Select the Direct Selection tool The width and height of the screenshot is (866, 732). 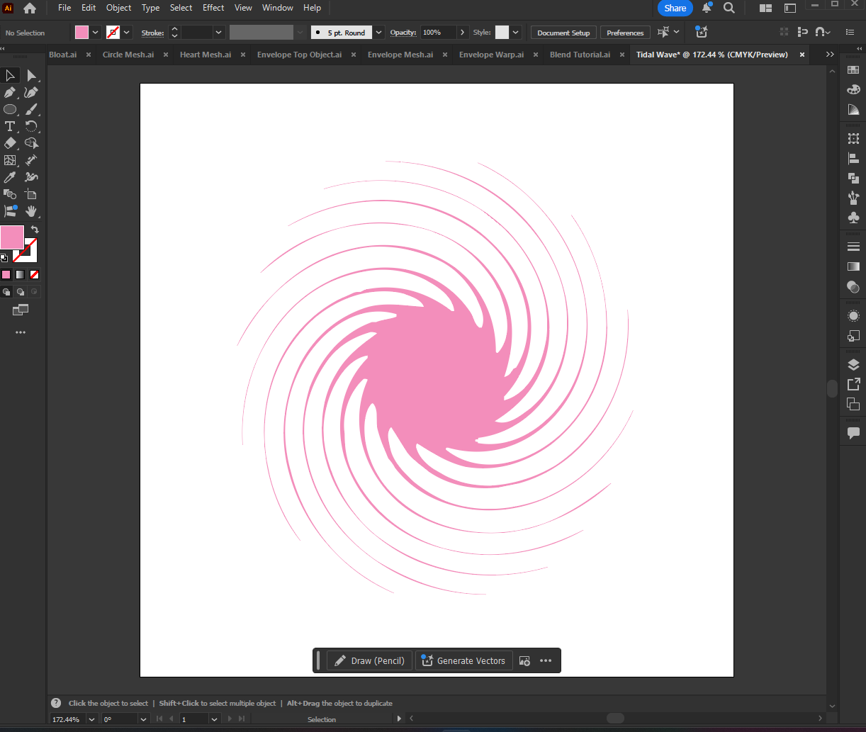click(x=31, y=76)
